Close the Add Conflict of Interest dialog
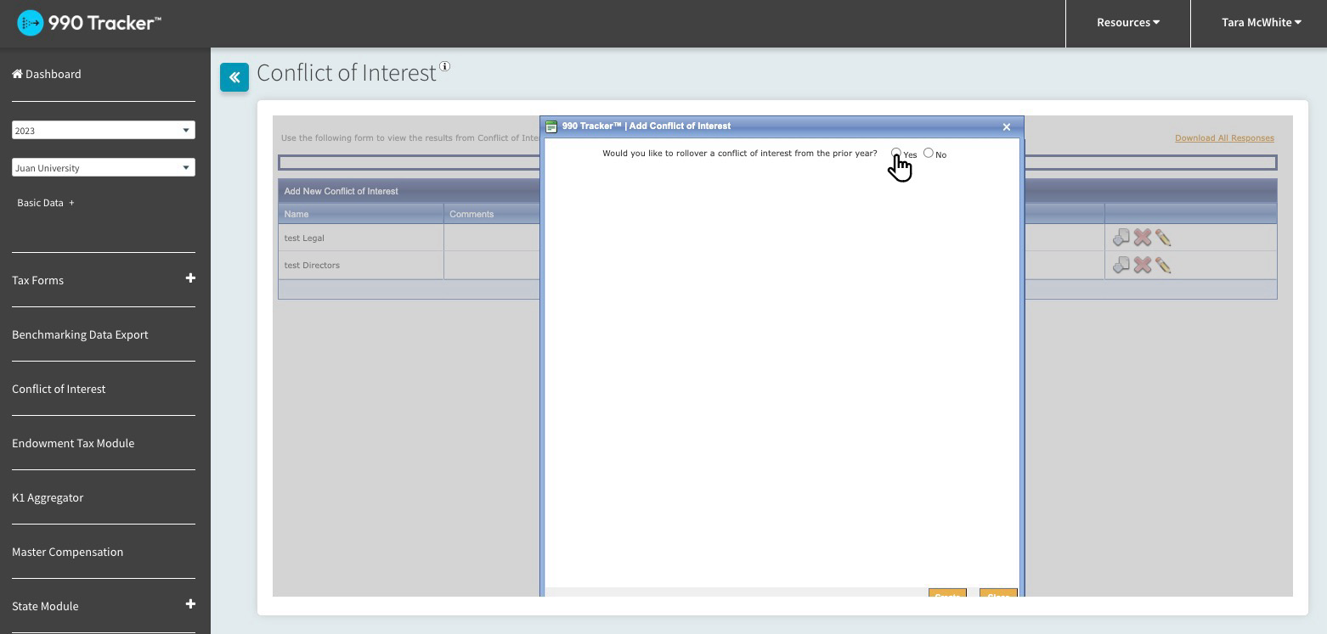 pyautogui.click(x=1007, y=127)
